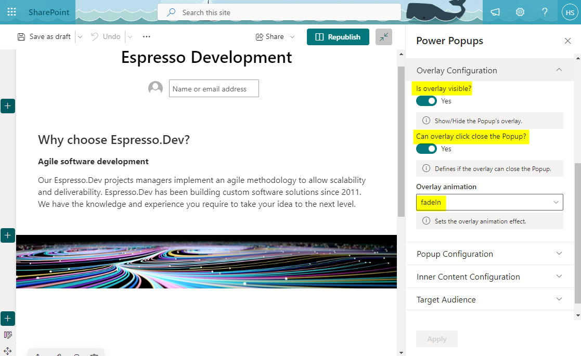Click the more options ellipsis in toolbar
581x356 pixels.
[146, 37]
